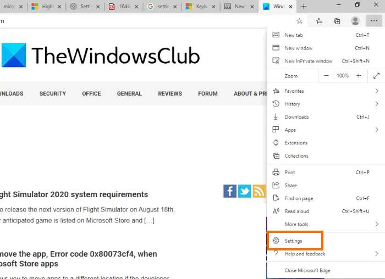Click the profile avatar icon
Screen dimensions: 385x279
click(355, 21)
